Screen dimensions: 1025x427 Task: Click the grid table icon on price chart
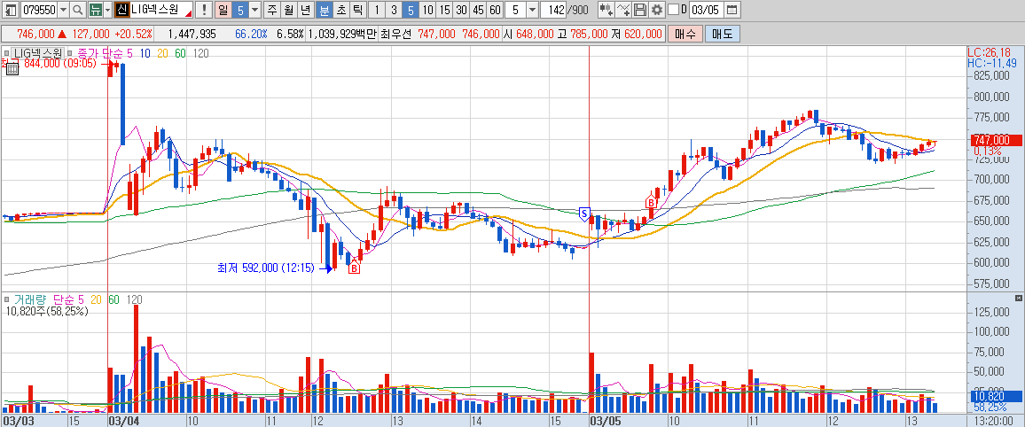(x=12, y=71)
